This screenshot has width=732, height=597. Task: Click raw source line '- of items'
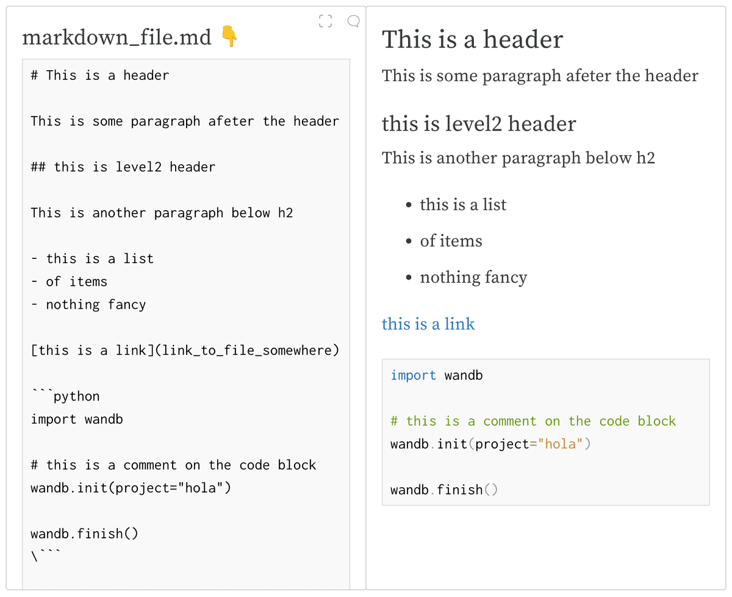pos(69,281)
